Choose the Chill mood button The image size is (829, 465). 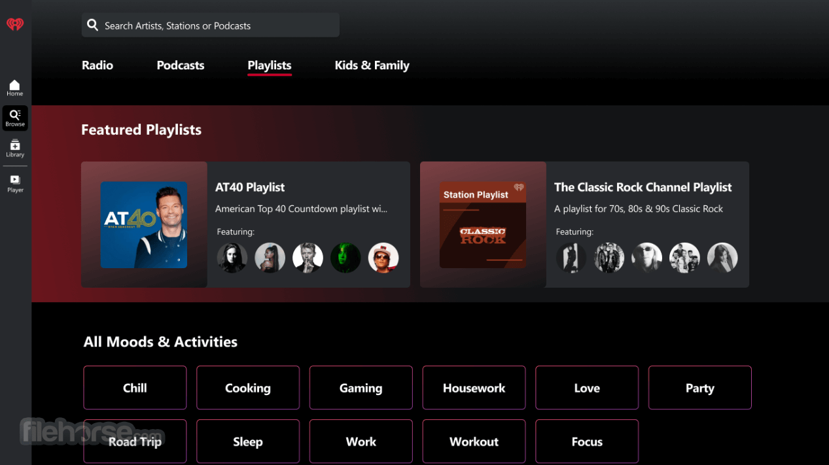[135, 388]
